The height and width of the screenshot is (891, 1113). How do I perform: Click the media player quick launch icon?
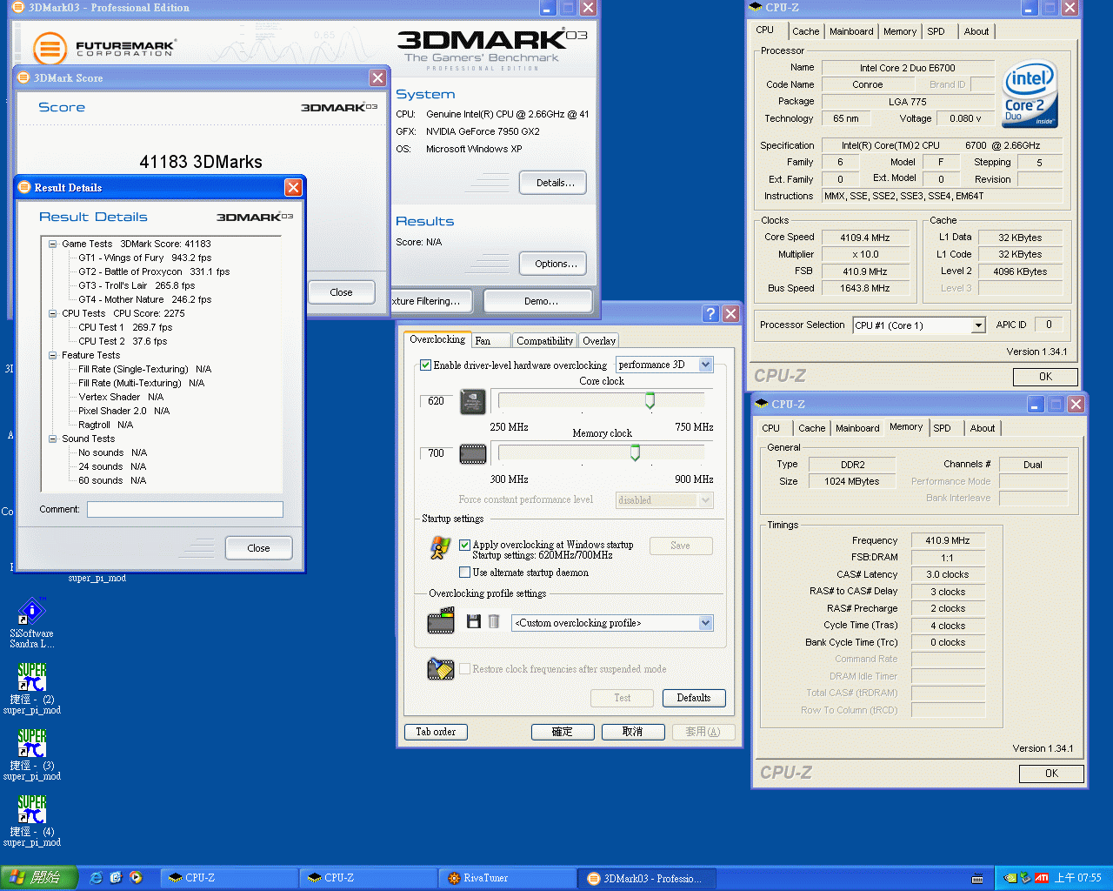click(x=136, y=878)
